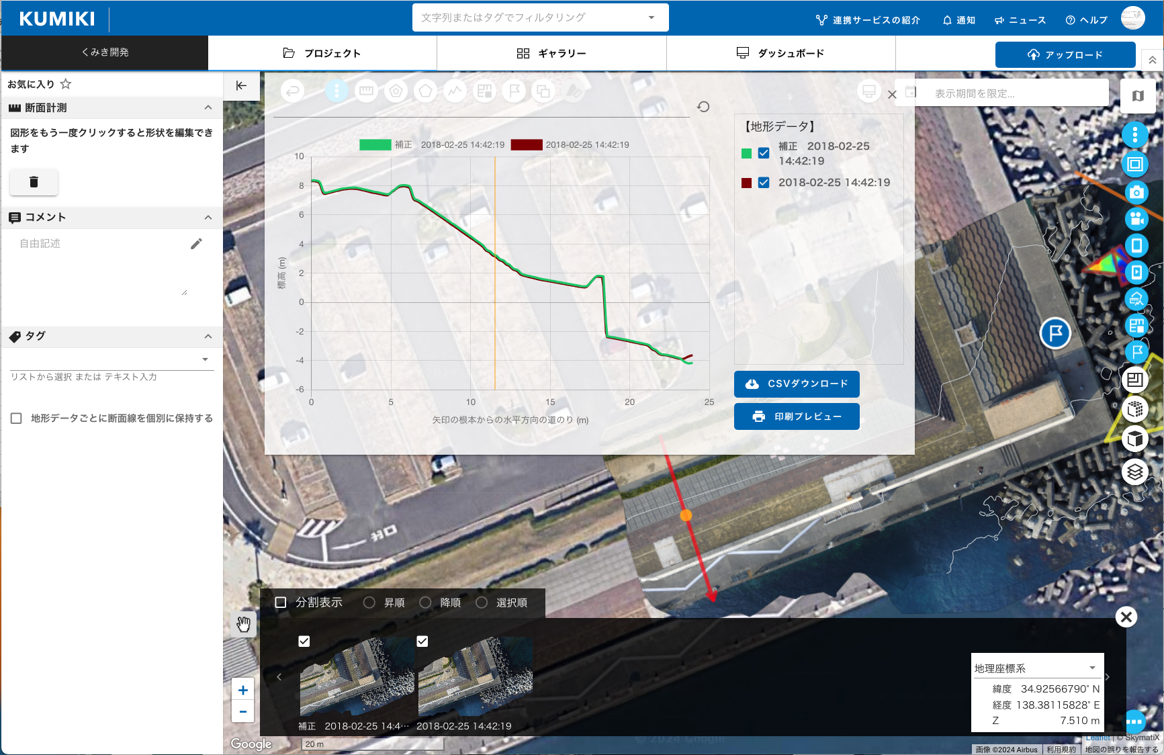This screenshot has height=755, width=1164.
Task: Close the cross-section graph panel
Action: [x=892, y=95]
